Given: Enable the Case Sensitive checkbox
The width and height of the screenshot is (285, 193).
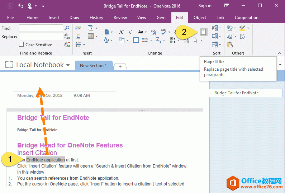Looking at the screenshot, I should pyautogui.click(x=22, y=45).
